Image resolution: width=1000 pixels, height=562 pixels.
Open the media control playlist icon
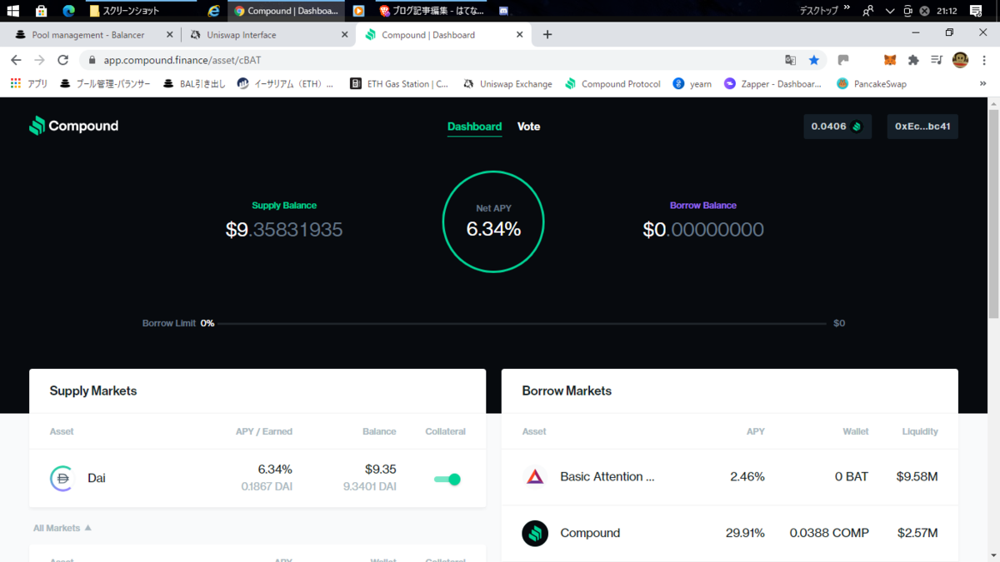click(x=937, y=60)
